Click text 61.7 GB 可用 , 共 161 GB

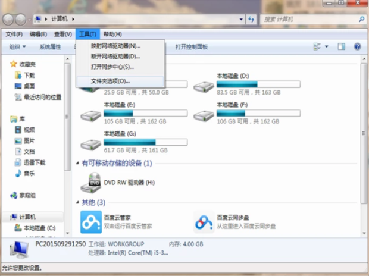(x=136, y=150)
